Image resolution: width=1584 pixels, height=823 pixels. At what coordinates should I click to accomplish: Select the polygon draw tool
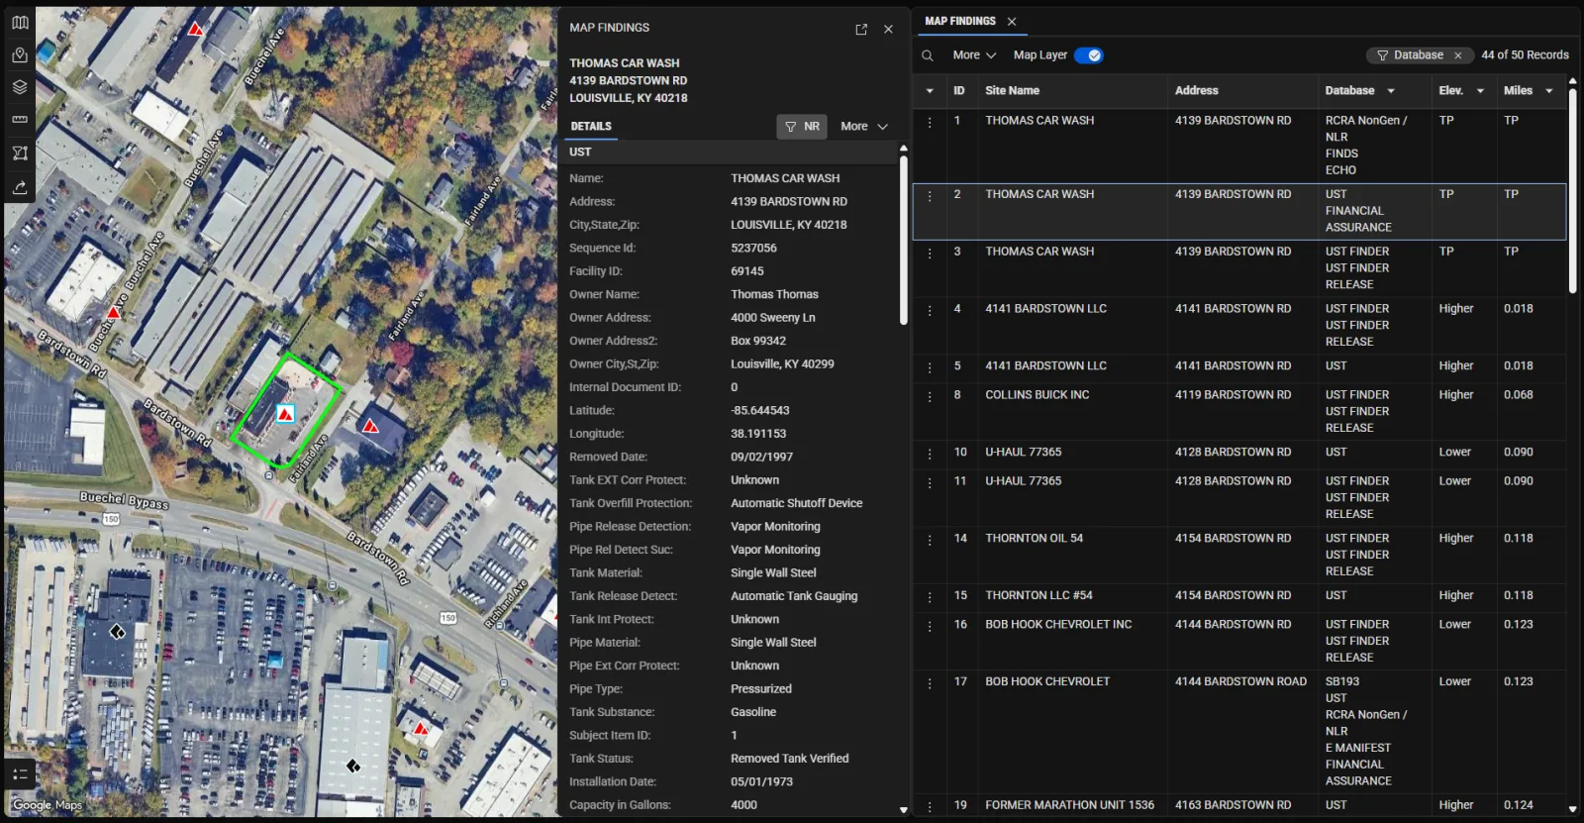pos(20,153)
